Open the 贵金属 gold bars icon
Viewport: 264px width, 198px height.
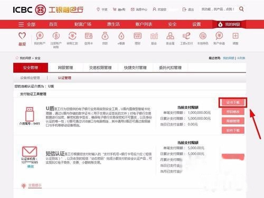170,36
